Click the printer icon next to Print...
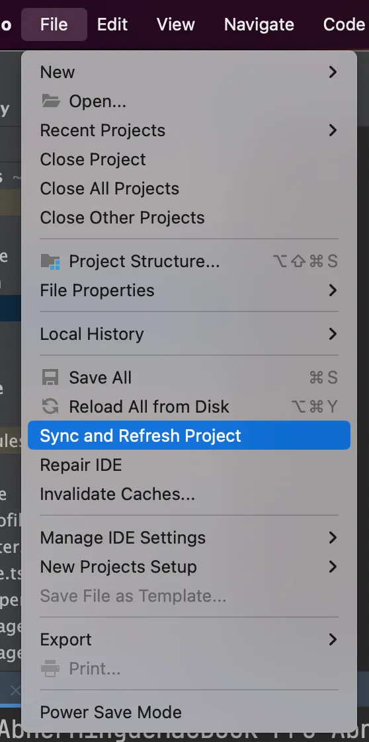 click(x=50, y=669)
